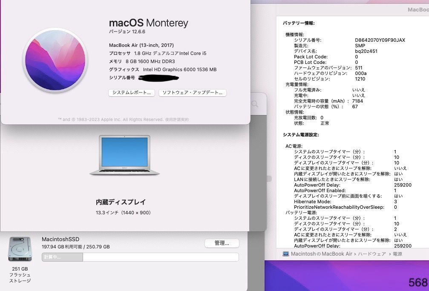This screenshot has height=291, width=429.
Task: Click the search magnifier icon
Action: [x=254, y=104]
